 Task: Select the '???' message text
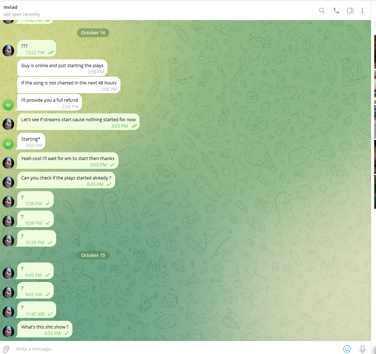pyautogui.click(x=24, y=46)
